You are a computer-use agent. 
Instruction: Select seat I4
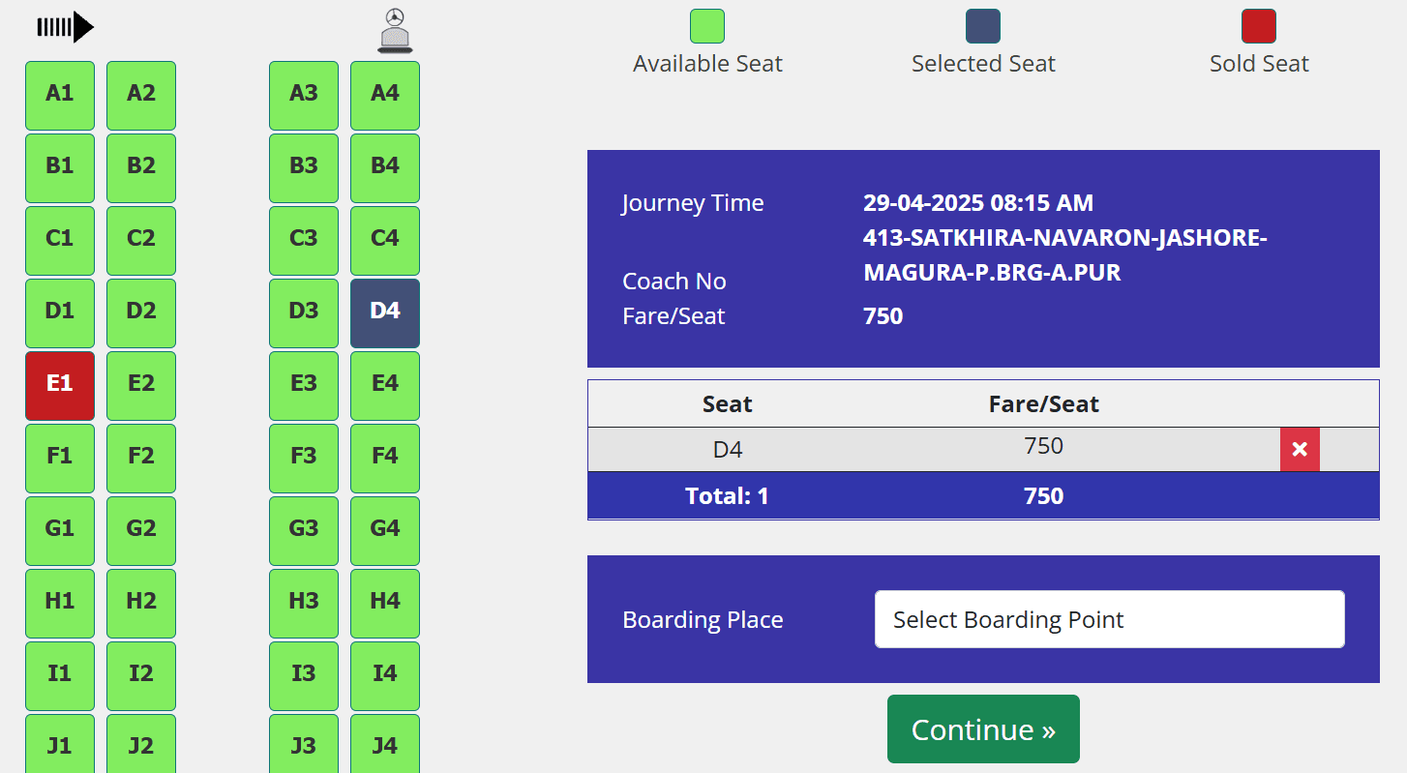(x=385, y=675)
